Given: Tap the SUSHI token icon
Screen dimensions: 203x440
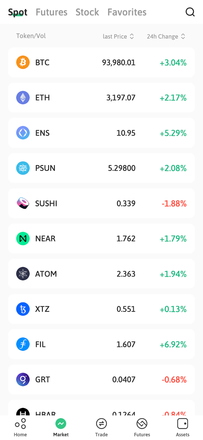Looking at the screenshot, I should [23, 204].
